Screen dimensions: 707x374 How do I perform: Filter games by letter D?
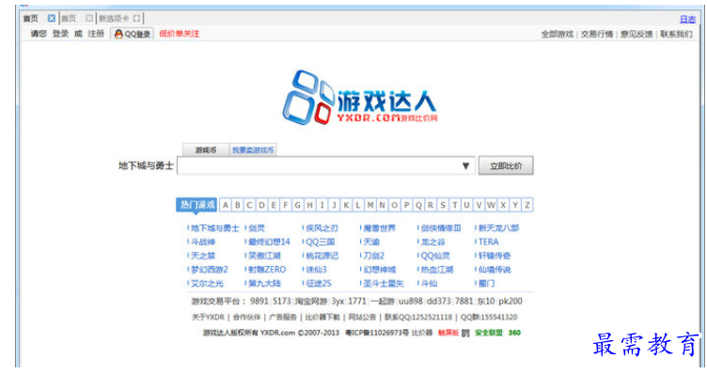click(261, 205)
